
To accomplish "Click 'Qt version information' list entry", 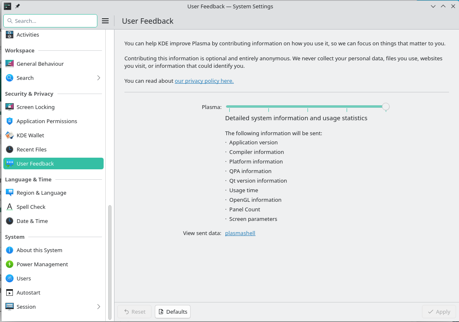I will pyautogui.click(x=258, y=181).
